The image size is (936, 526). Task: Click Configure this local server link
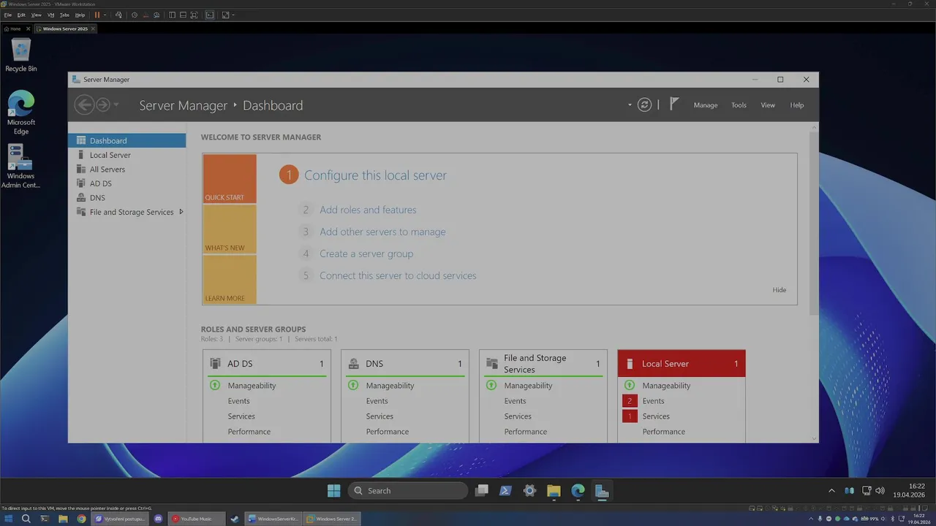click(x=375, y=175)
